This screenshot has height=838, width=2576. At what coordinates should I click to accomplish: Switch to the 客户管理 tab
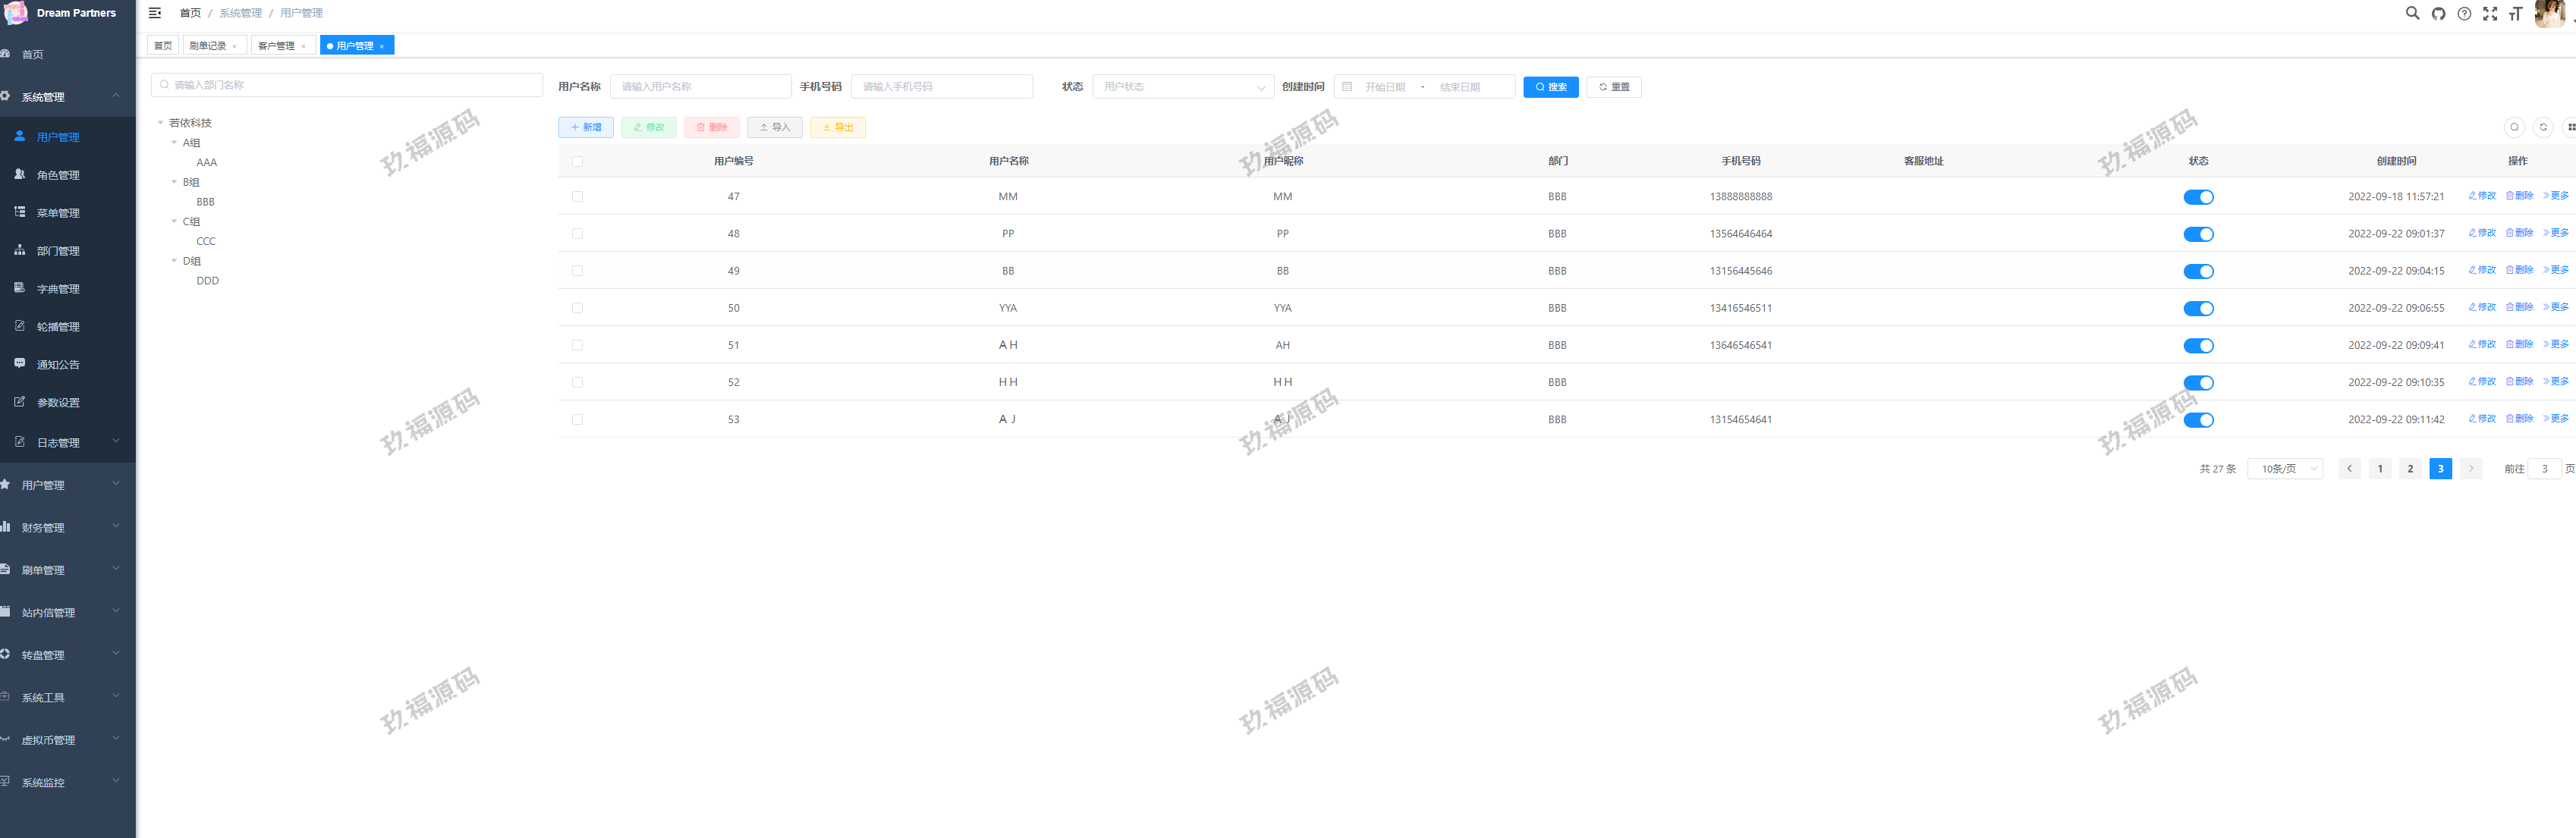(276, 46)
